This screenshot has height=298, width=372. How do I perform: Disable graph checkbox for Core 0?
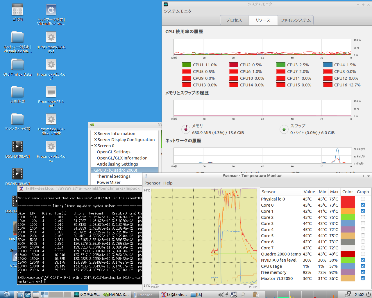click(x=363, y=205)
